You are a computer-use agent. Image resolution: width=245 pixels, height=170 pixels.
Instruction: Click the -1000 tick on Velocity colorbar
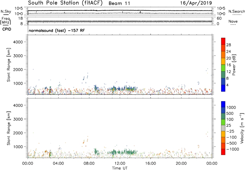[232, 149]
